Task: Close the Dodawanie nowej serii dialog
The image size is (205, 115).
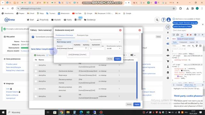Action: 120,30
